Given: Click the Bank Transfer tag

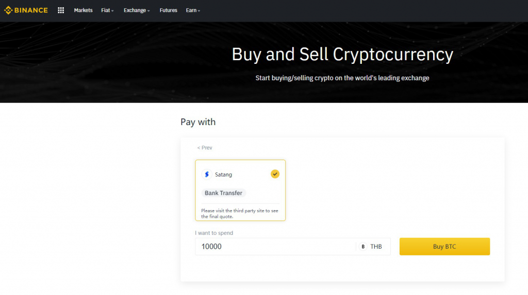Looking at the screenshot, I should [x=223, y=193].
